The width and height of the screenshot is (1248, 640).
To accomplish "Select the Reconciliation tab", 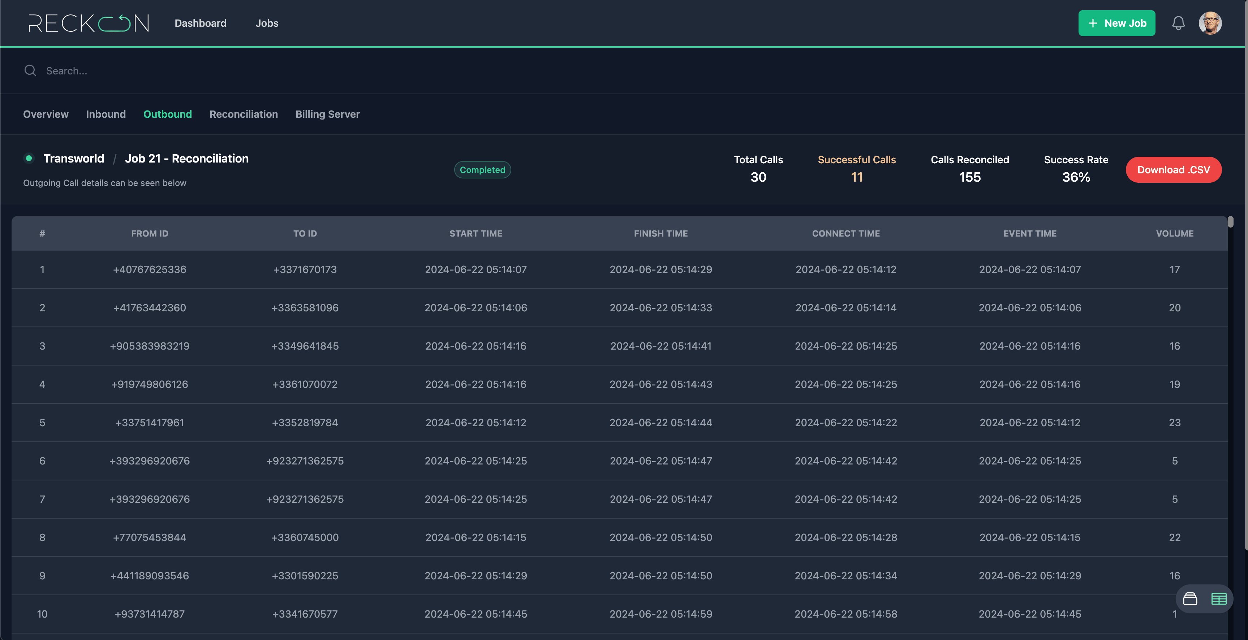I will 244,114.
